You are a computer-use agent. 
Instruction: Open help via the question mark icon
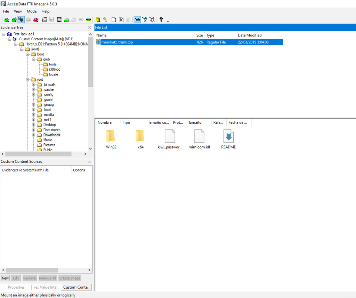(x=161, y=19)
